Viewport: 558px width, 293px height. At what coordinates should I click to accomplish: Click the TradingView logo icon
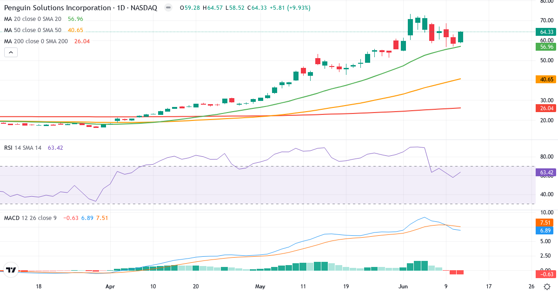coord(11,270)
